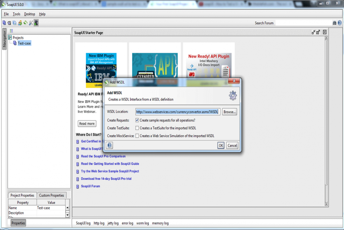Open the http log tab
This screenshot has height=230, width=344.
click(99, 223)
